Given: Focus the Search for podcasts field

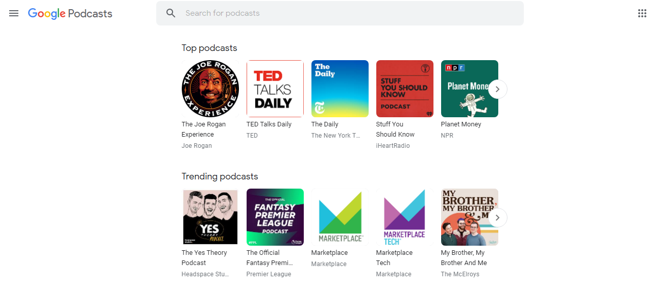Looking at the screenshot, I should (340, 13).
